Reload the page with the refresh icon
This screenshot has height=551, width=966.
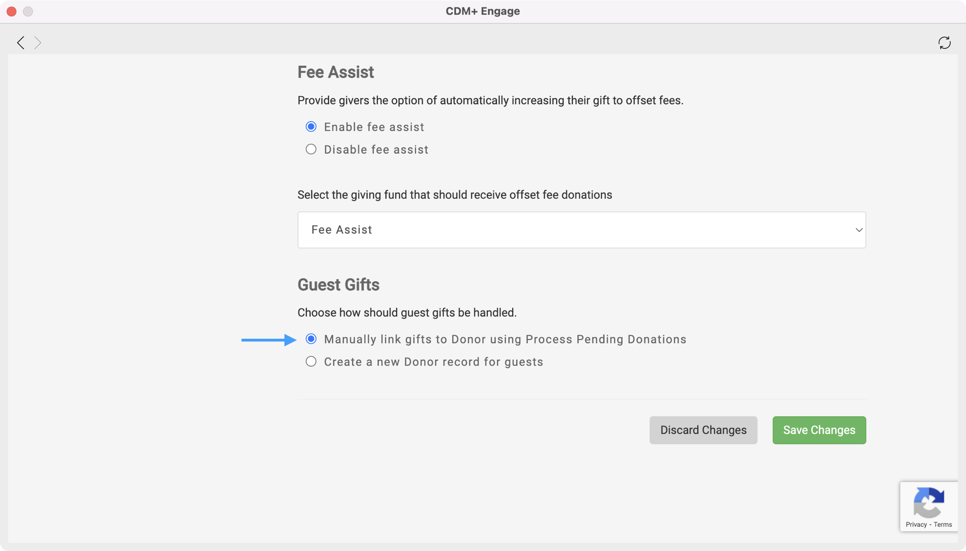[944, 43]
